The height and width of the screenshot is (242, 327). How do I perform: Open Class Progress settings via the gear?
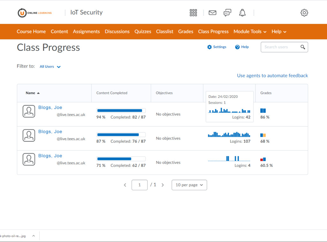217,47
